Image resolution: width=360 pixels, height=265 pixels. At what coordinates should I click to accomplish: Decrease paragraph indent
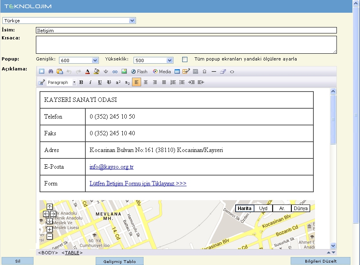201,82
